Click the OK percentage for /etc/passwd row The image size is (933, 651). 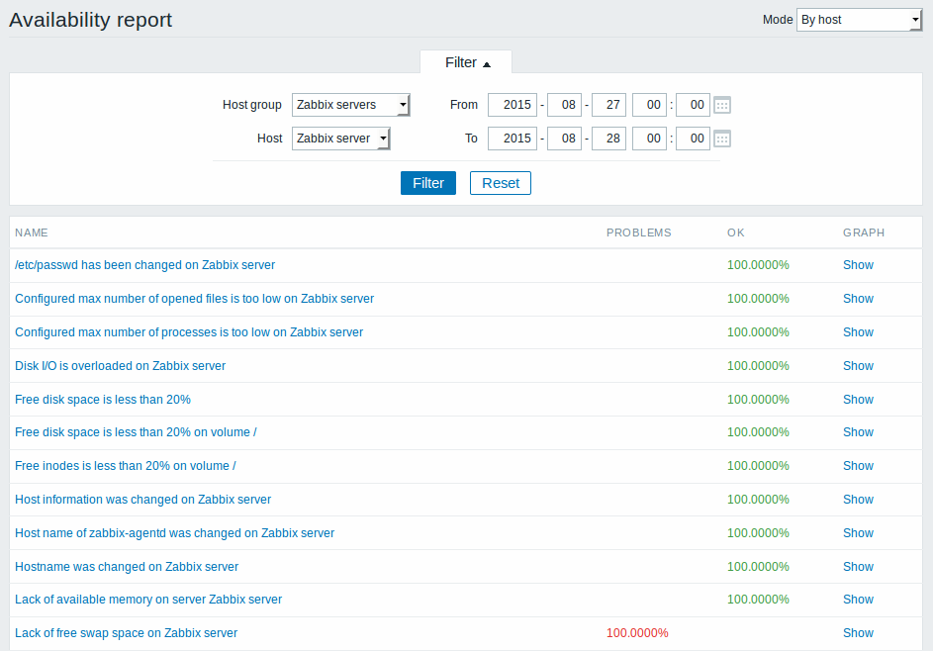click(x=758, y=265)
